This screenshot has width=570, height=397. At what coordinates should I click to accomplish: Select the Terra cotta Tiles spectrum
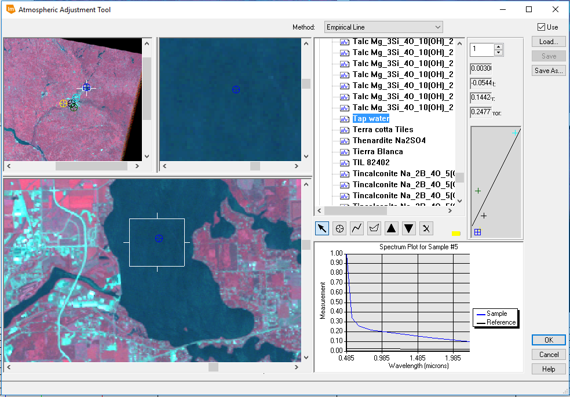383,129
